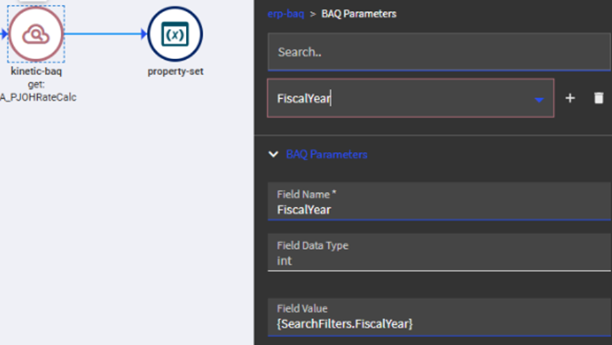
Task: Click the A_PJOHRateCalc text under kinetic-baq
Action: 38,97
